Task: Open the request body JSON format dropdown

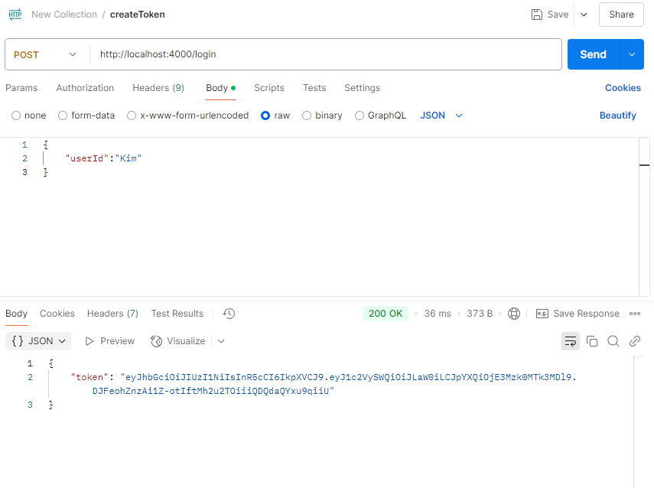Action: 441,115
